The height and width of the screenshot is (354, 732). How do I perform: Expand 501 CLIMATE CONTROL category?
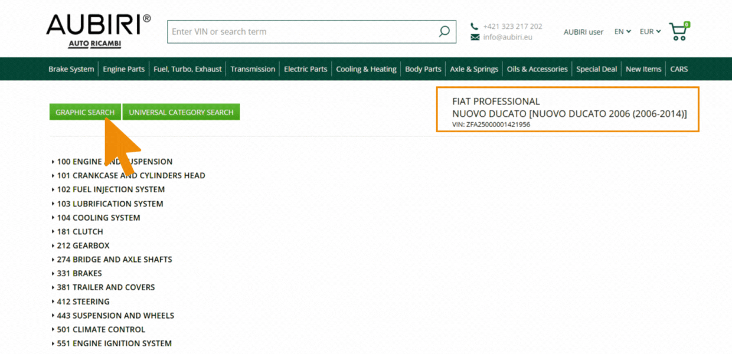98,329
